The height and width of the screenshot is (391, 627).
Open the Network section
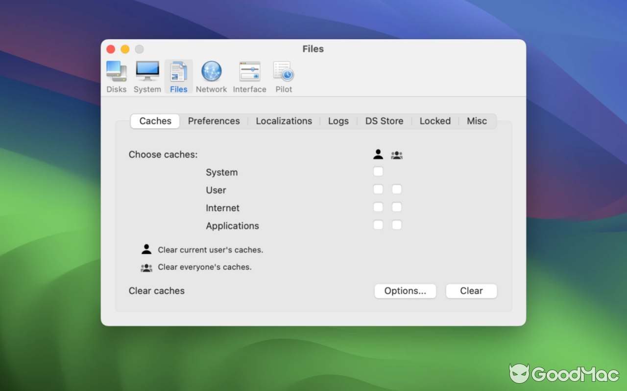(211, 76)
